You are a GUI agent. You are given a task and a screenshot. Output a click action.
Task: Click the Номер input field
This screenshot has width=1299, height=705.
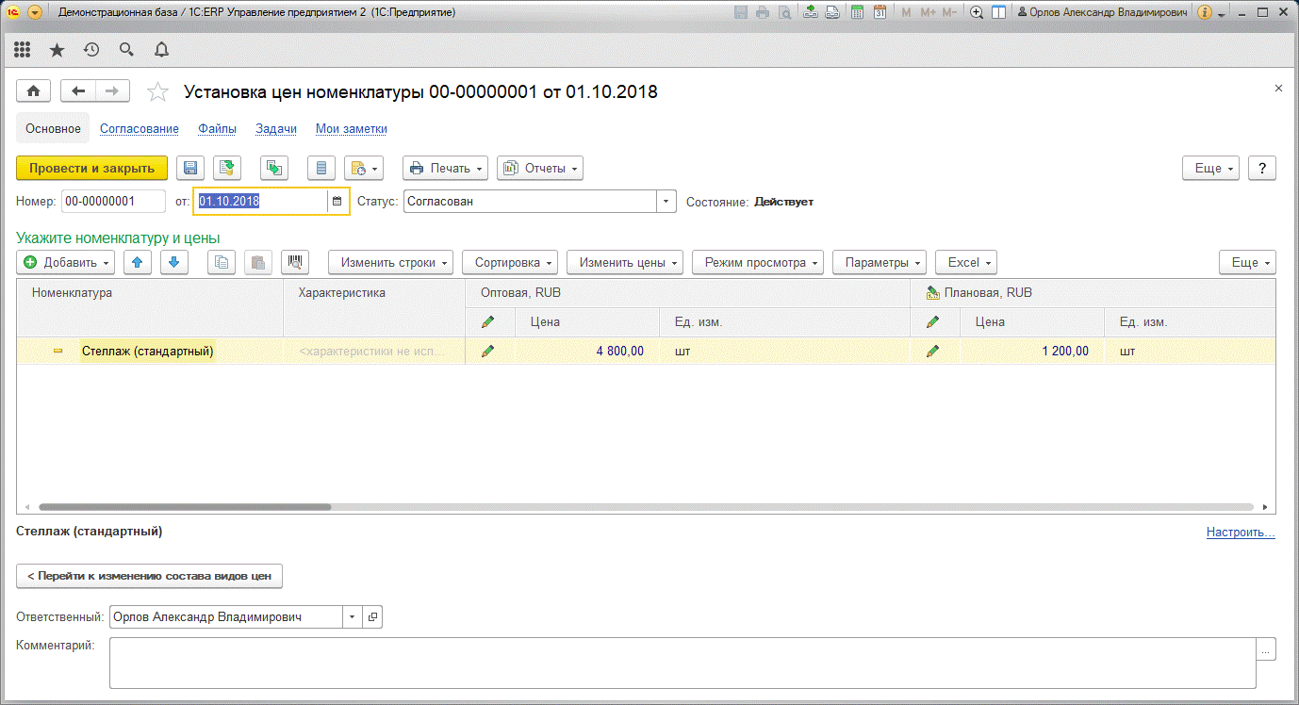113,202
